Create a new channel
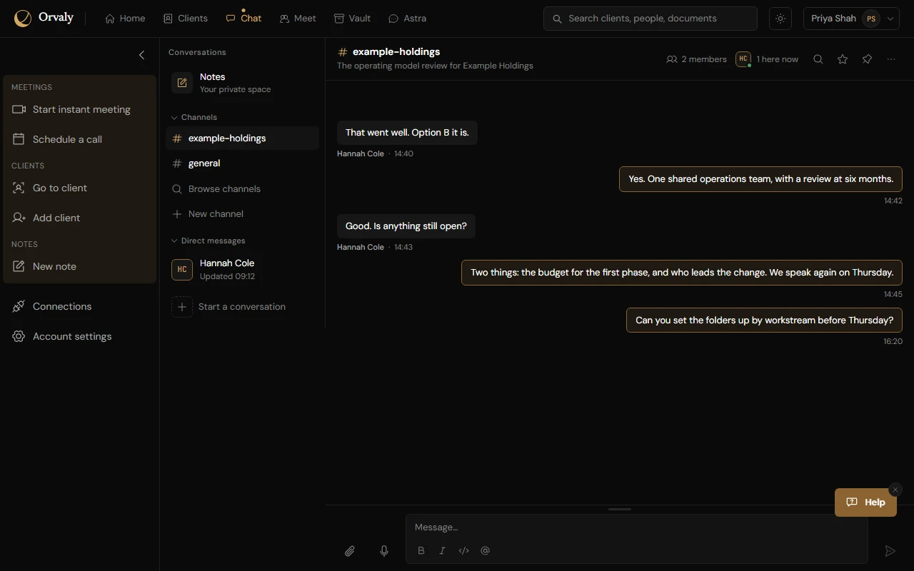The height and width of the screenshot is (571, 914). click(242, 214)
